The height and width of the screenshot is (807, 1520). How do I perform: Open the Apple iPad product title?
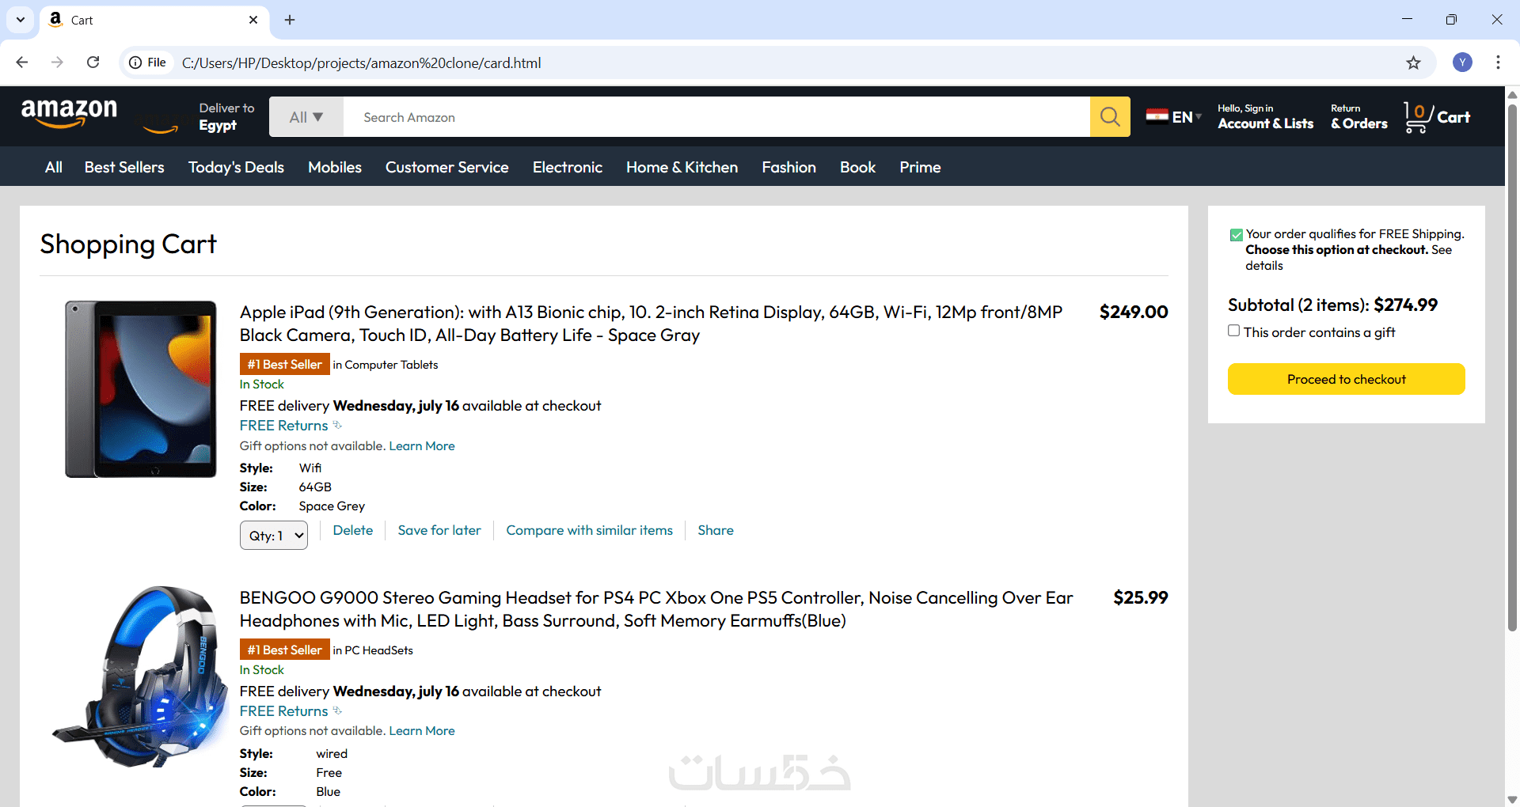click(x=651, y=324)
